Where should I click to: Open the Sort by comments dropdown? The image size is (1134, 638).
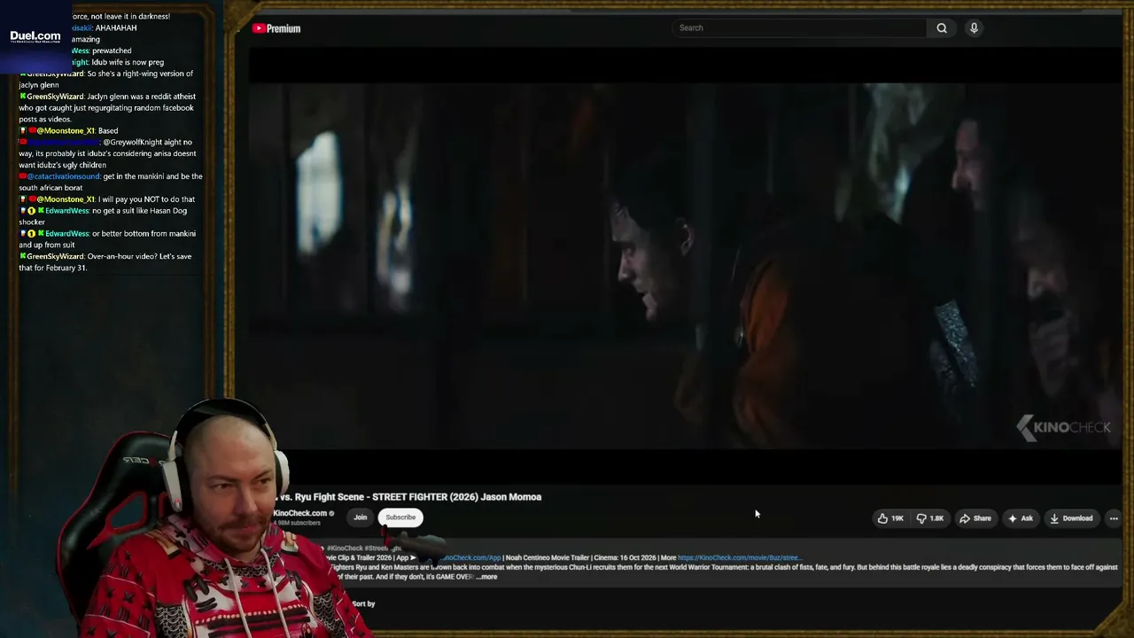[x=363, y=603]
